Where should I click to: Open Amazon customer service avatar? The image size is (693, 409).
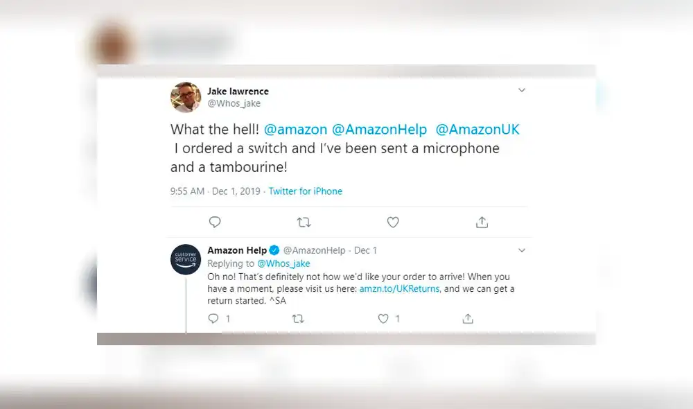coord(186,259)
